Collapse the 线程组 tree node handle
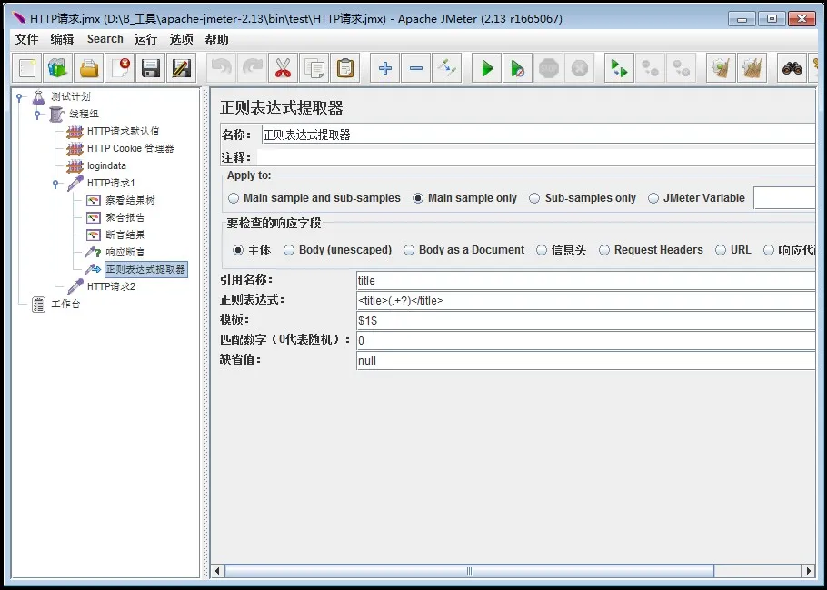The image size is (827, 590). [x=37, y=115]
